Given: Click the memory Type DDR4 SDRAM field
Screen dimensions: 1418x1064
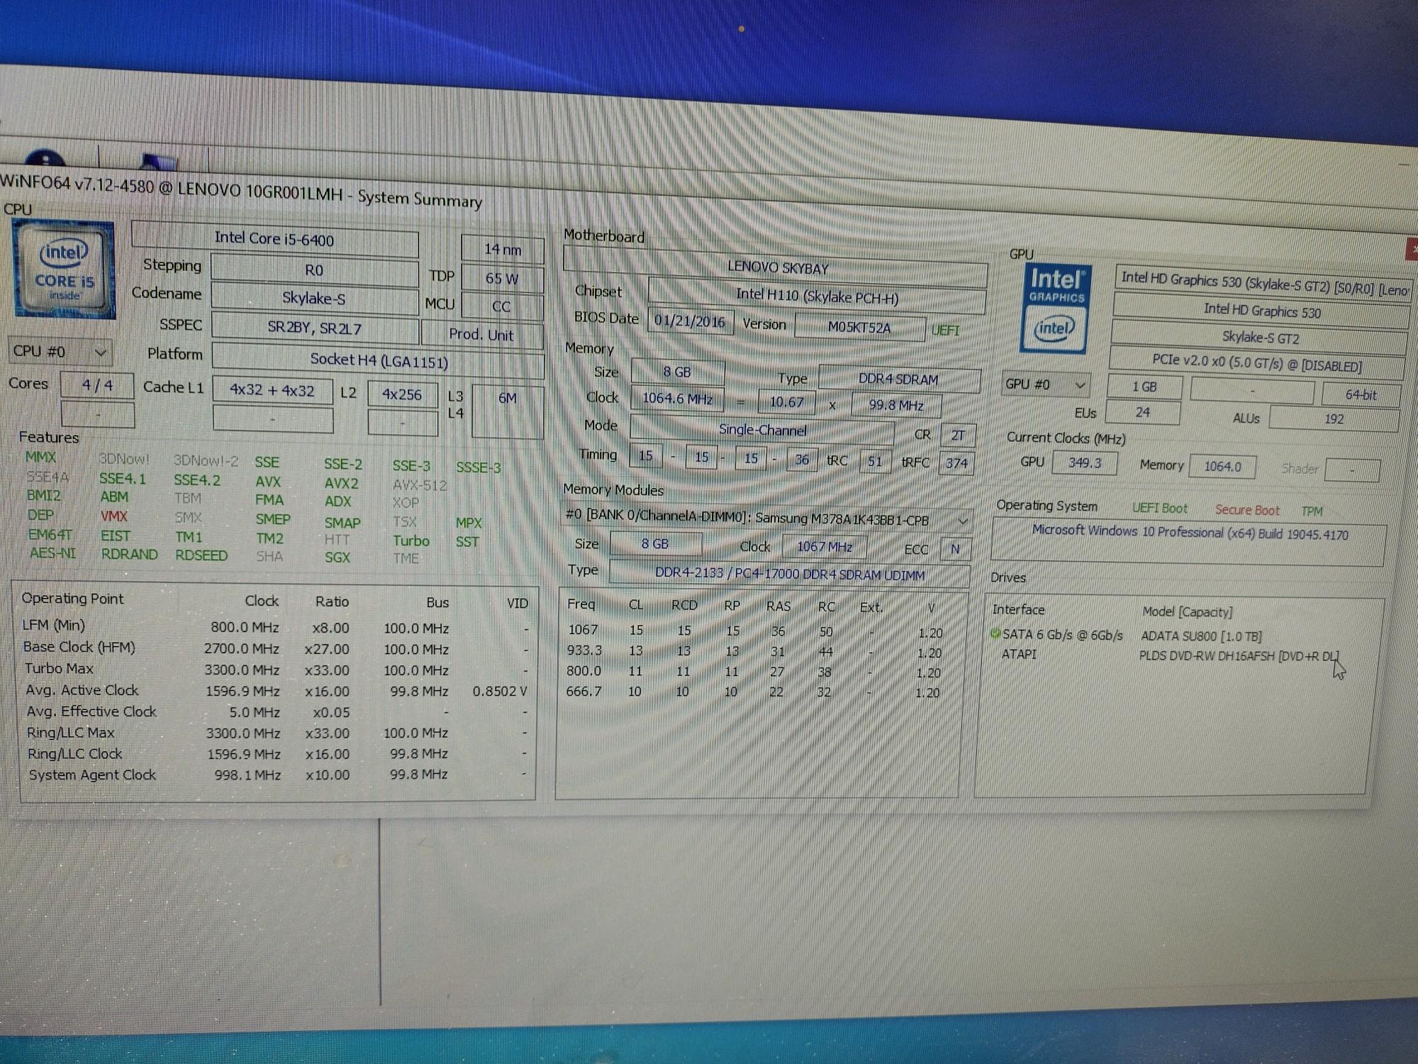Looking at the screenshot, I should tap(898, 379).
